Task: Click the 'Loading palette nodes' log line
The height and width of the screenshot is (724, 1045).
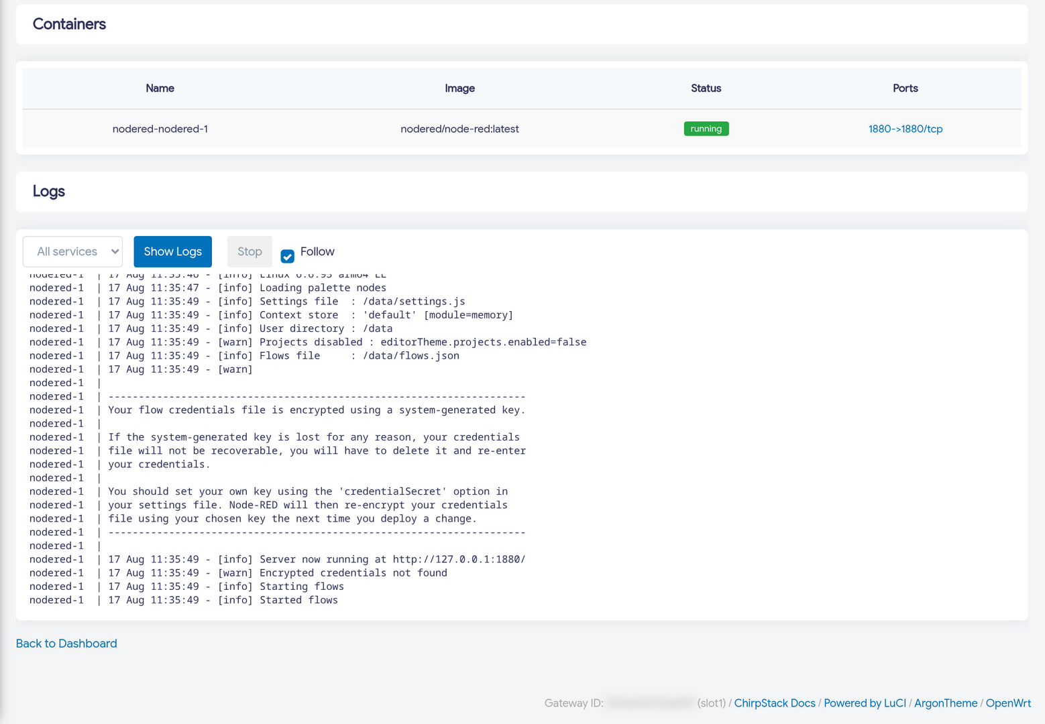Action: click(x=208, y=288)
